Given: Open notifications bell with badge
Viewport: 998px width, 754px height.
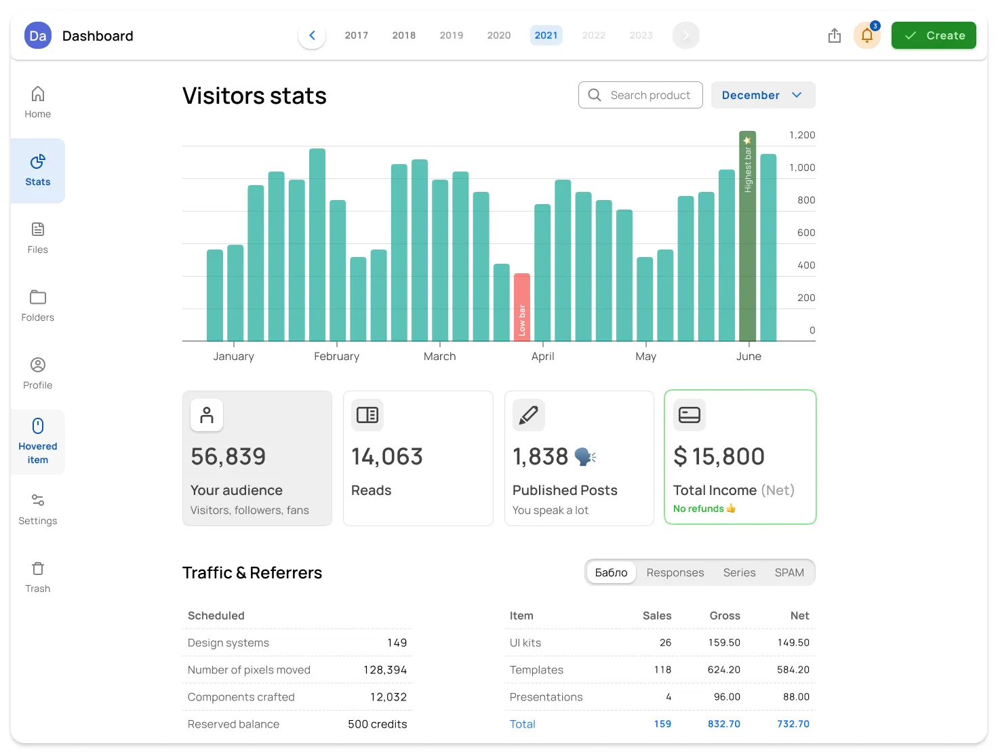Looking at the screenshot, I should coord(866,36).
